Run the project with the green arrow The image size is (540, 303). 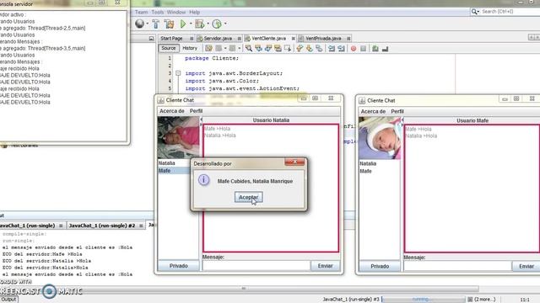pos(183,24)
